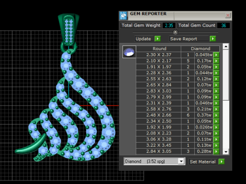Viewport: 246px width, 184px height.
Task: Select the 2.58 X 2.76 size cell
Action: 158,109
